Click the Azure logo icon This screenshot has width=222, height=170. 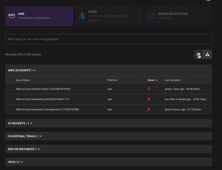click(82, 16)
